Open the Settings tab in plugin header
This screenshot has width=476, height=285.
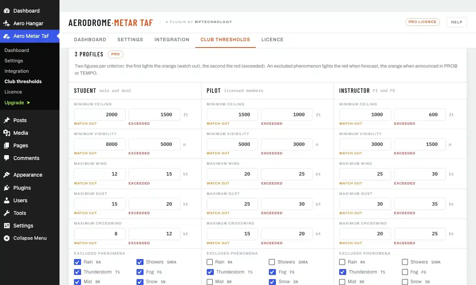(x=130, y=40)
